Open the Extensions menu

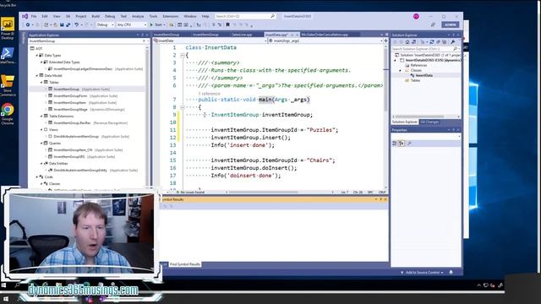click(171, 16)
